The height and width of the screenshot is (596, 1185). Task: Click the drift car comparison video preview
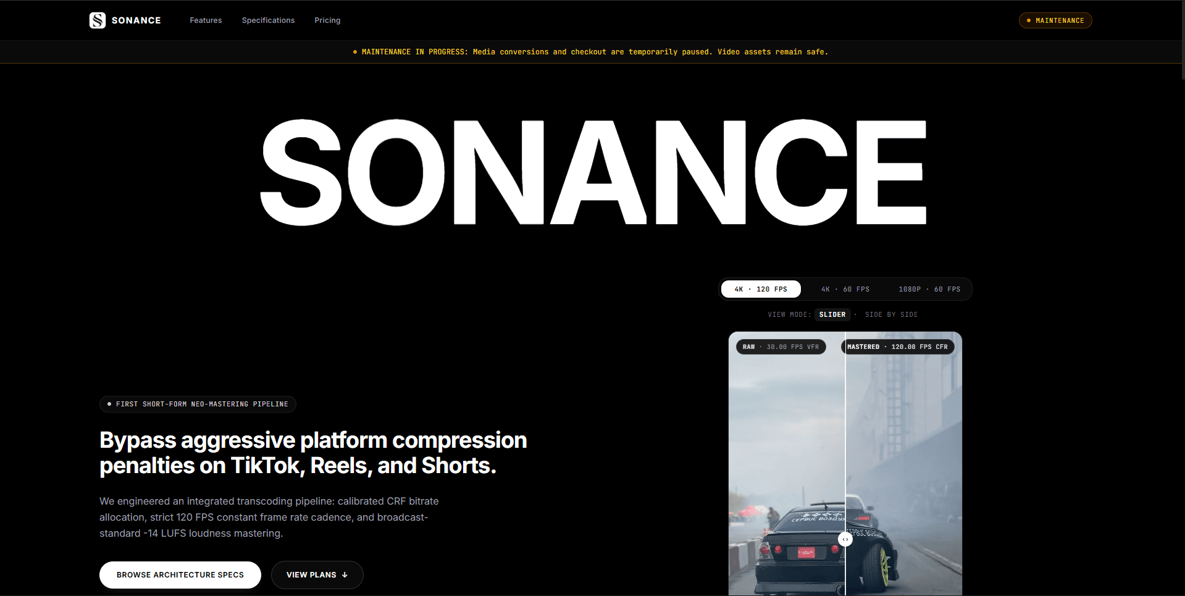pos(845,464)
